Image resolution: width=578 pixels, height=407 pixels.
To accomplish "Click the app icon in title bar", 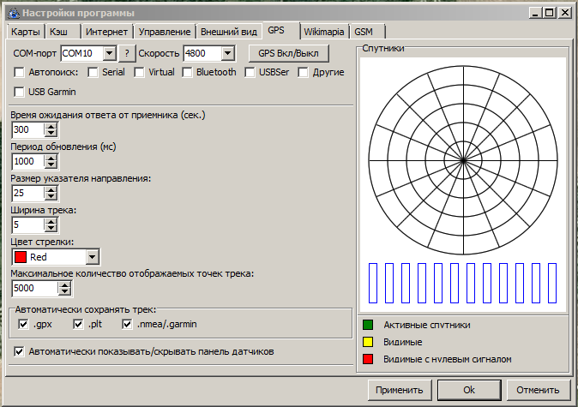I will (x=12, y=12).
